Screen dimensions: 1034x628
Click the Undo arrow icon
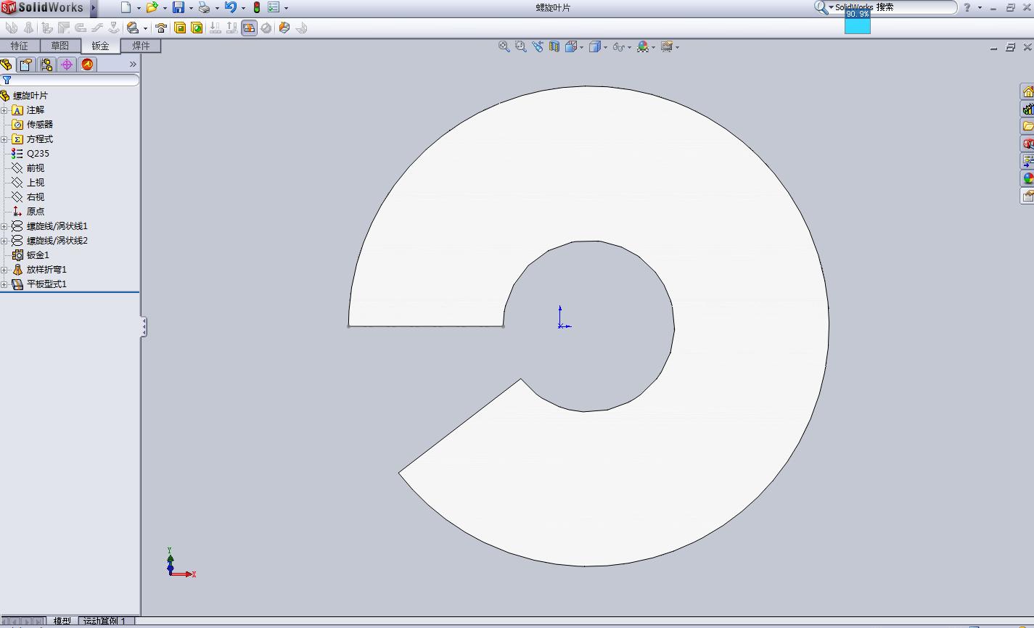pyautogui.click(x=231, y=7)
